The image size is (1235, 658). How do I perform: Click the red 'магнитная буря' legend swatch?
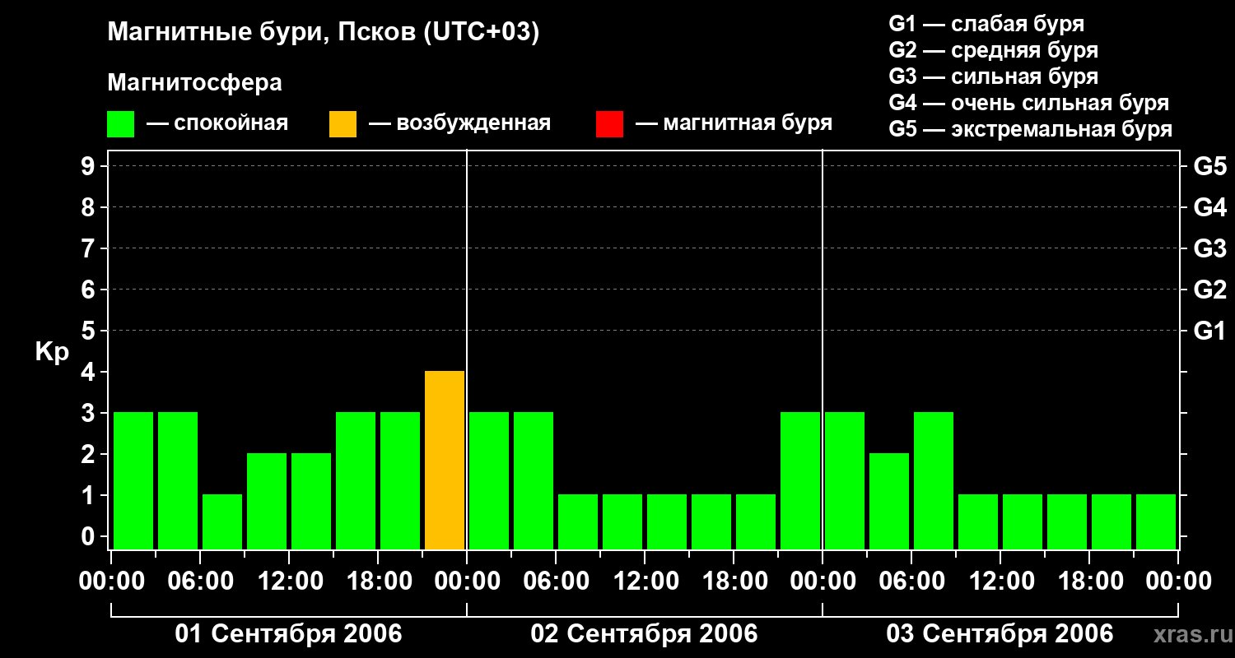point(609,124)
